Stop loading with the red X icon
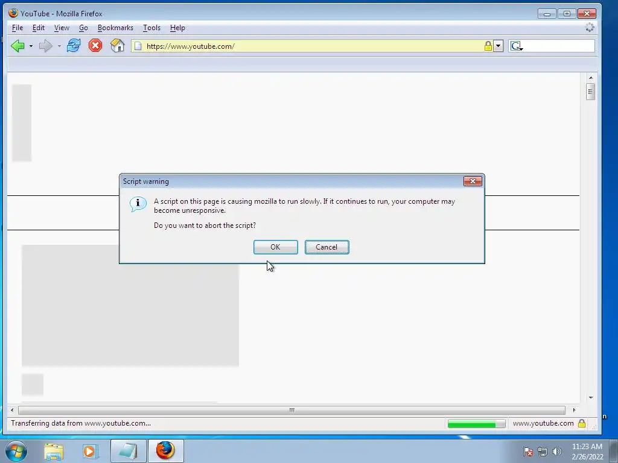This screenshot has width=618, height=463. point(95,46)
